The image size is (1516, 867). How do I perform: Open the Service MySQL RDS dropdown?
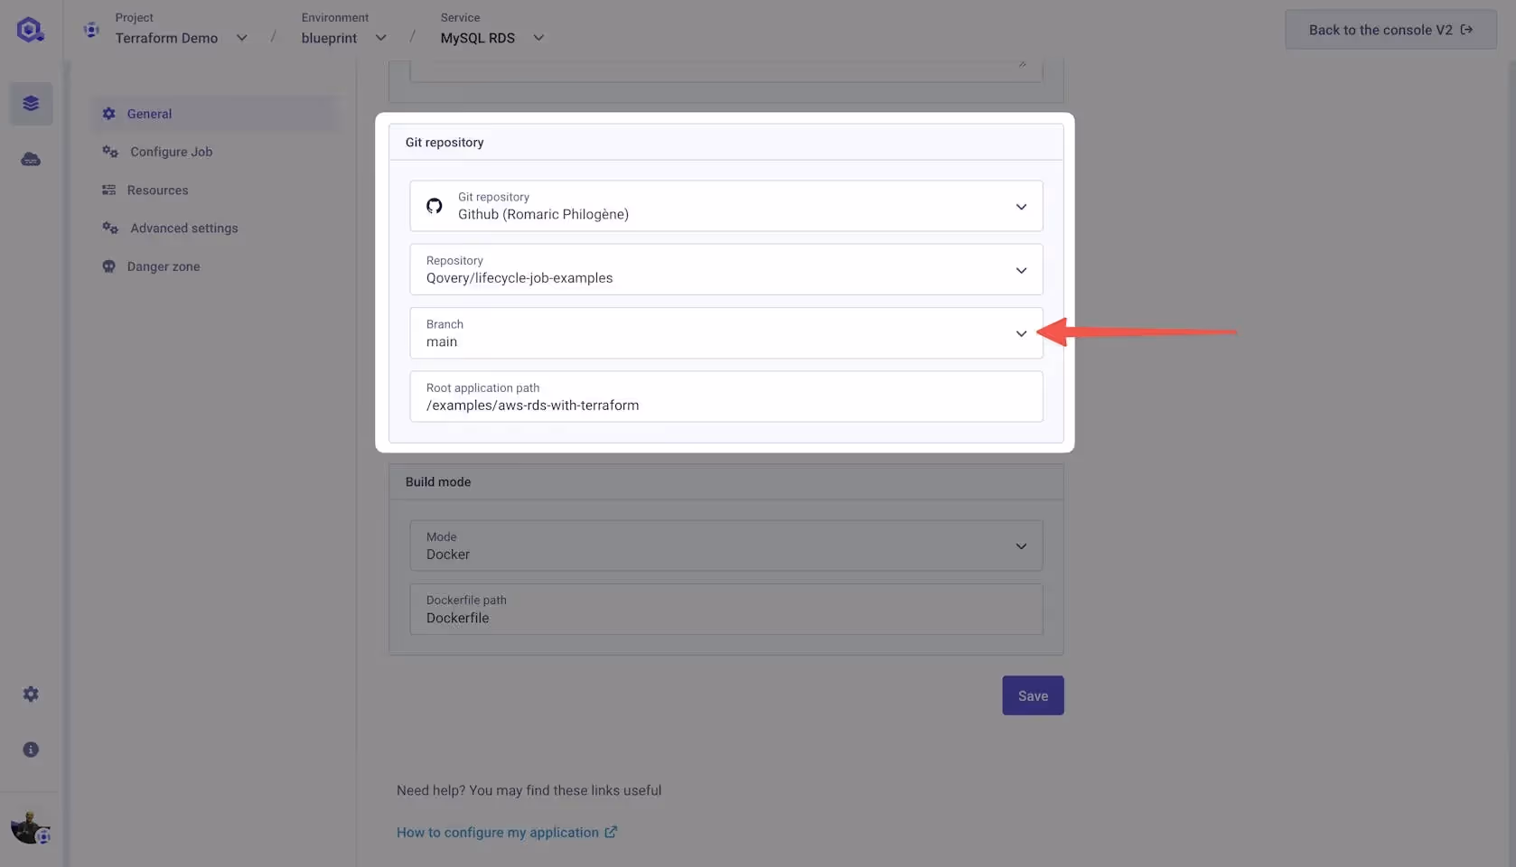point(538,38)
